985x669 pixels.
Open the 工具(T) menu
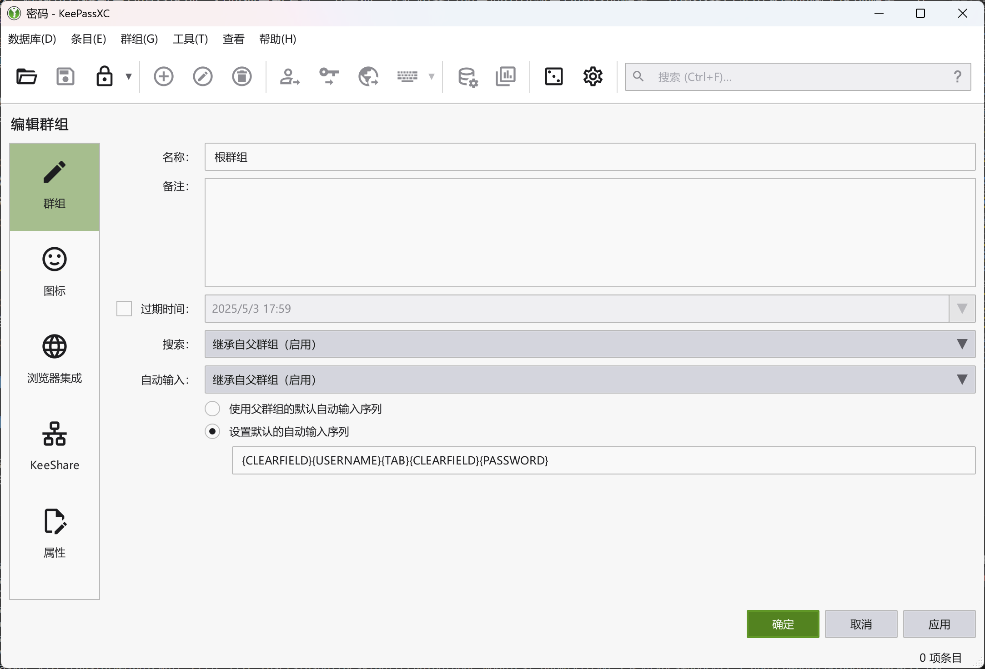(x=191, y=39)
